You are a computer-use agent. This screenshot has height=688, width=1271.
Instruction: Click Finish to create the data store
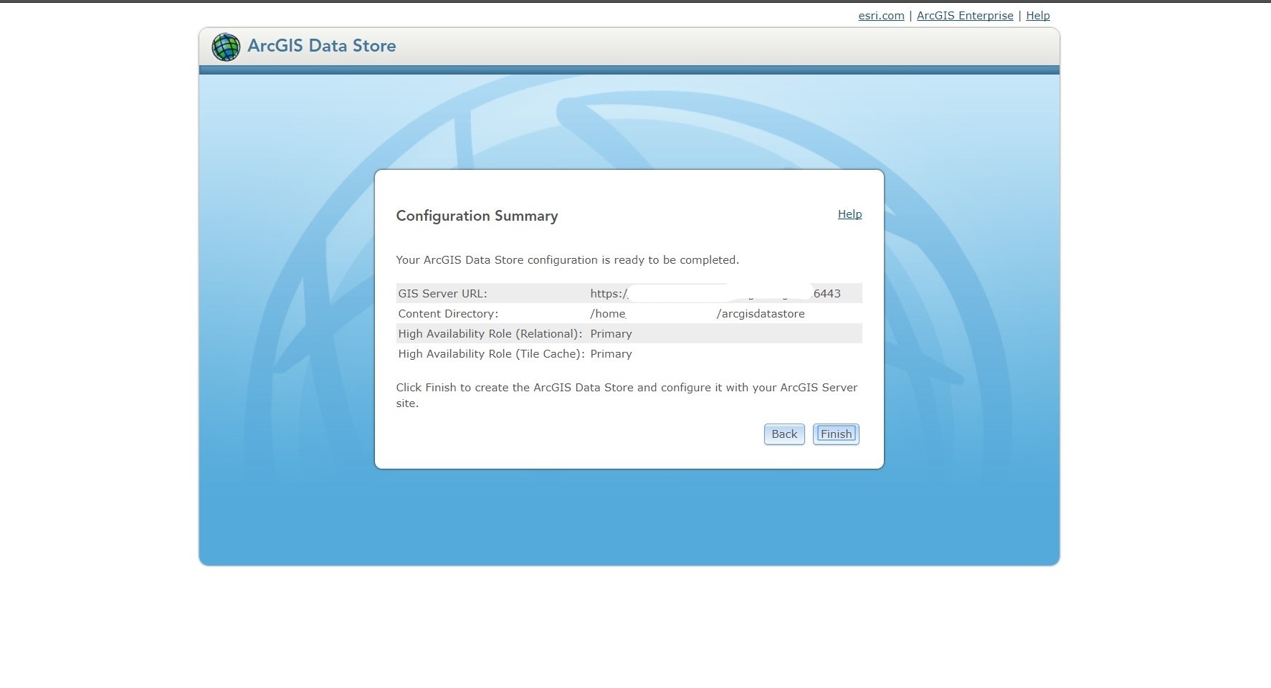click(836, 434)
